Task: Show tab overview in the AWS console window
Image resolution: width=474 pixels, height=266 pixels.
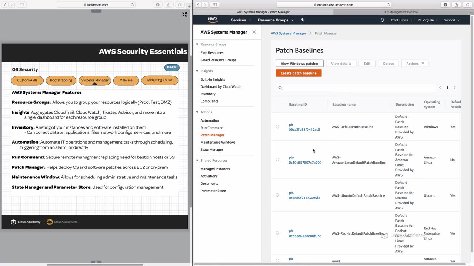Action: pos(467,5)
